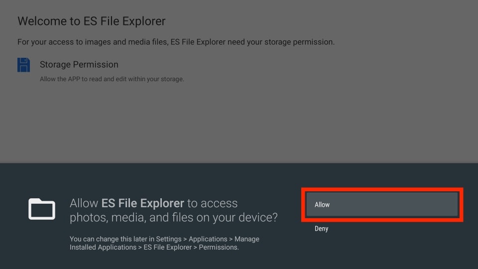Image resolution: width=478 pixels, height=269 pixels.
Task: Click bold ES File Explorer name in dialog
Action: coord(142,203)
